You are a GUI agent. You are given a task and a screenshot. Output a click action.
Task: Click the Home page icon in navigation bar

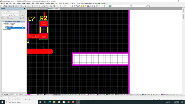(104, 4)
